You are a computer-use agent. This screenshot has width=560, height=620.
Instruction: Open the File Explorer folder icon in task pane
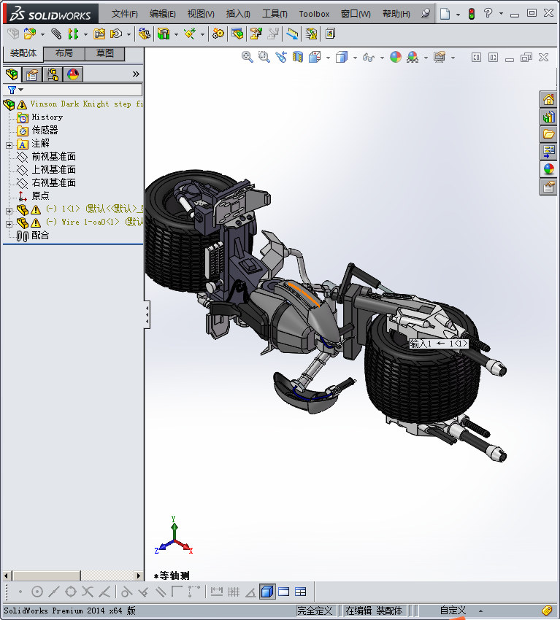click(548, 134)
